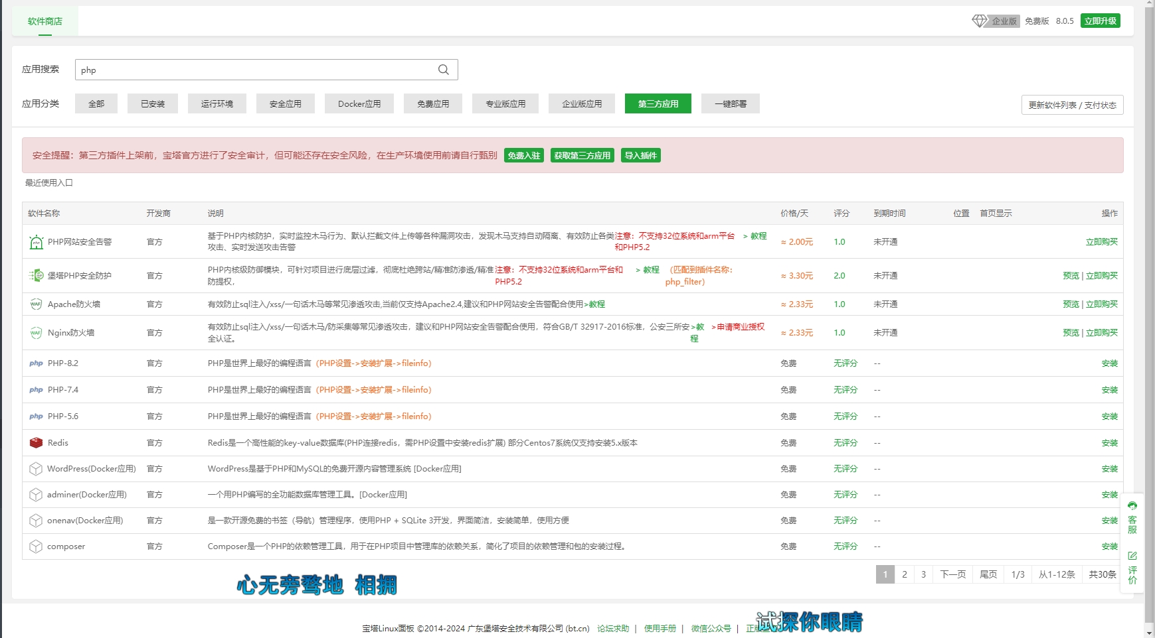Viewport: 1155px width, 638px height.
Task: Click the red Redis icon
Action: point(36,442)
